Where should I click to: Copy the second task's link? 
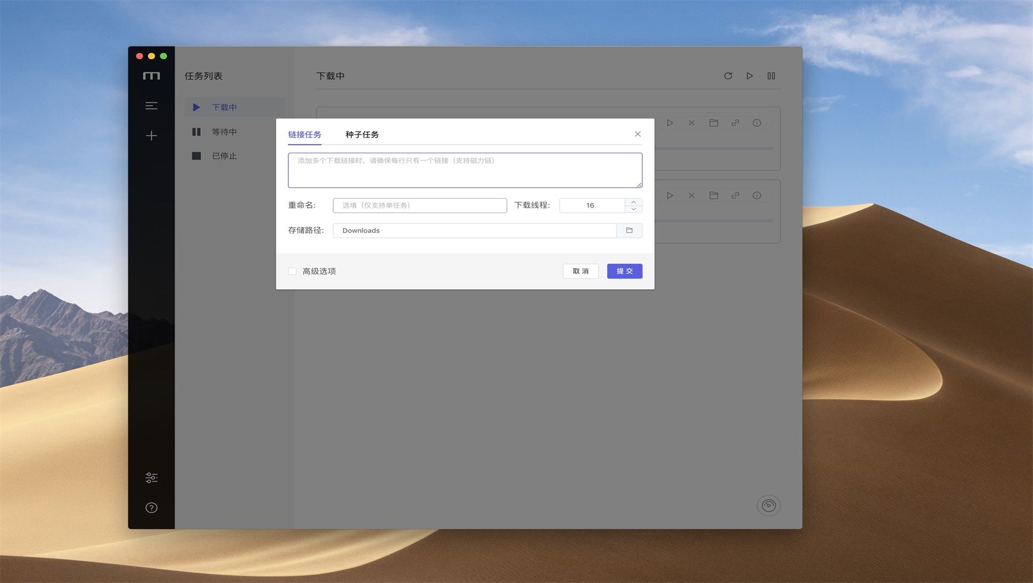pos(735,195)
